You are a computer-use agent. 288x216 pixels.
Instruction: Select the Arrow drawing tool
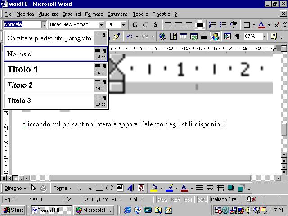pyautogui.click(x=89, y=188)
